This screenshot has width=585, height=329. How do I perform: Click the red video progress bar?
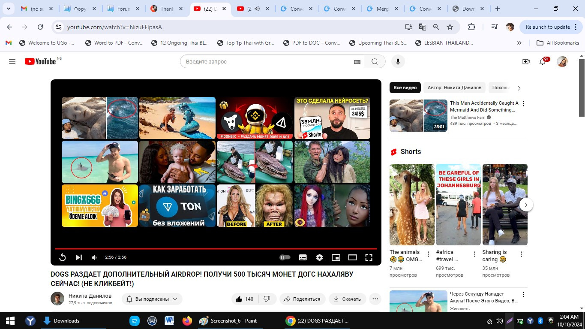pos(216,248)
